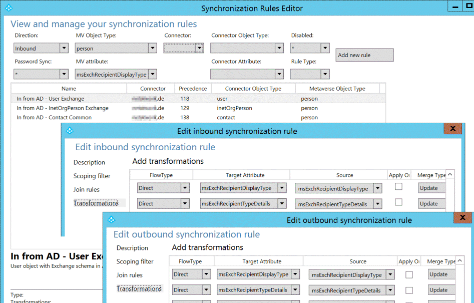The width and height of the screenshot is (474, 303).
Task: Click the Synchronization Rules Editor app icon
Action: (9, 8)
